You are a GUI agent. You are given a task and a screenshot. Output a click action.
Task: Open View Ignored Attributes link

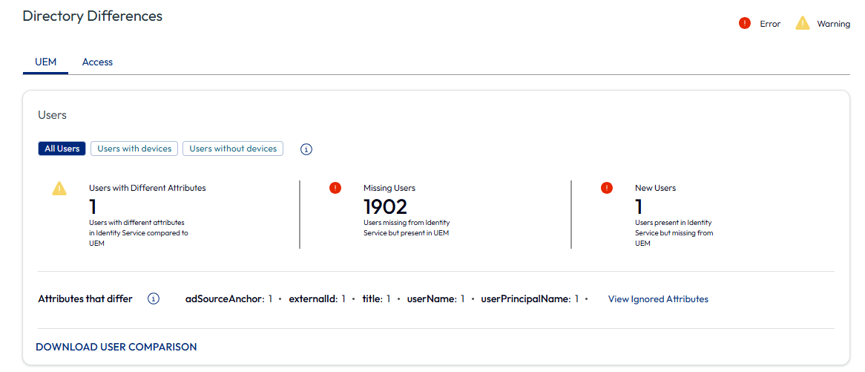click(x=658, y=298)
